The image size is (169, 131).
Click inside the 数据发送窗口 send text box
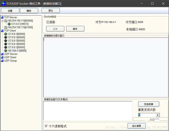88,111
